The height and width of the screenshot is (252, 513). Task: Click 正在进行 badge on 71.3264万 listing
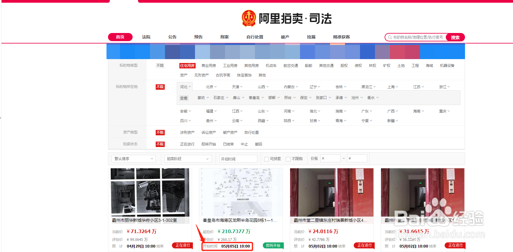(x=183, y=245)
